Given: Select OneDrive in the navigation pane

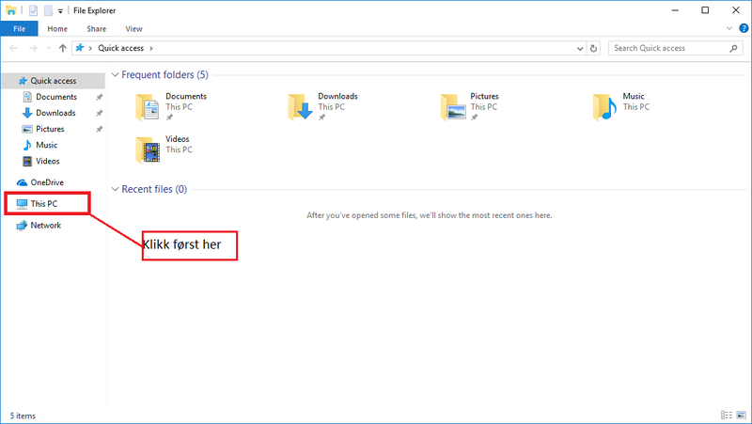Looking at the screenshot, I should (47, 182).
